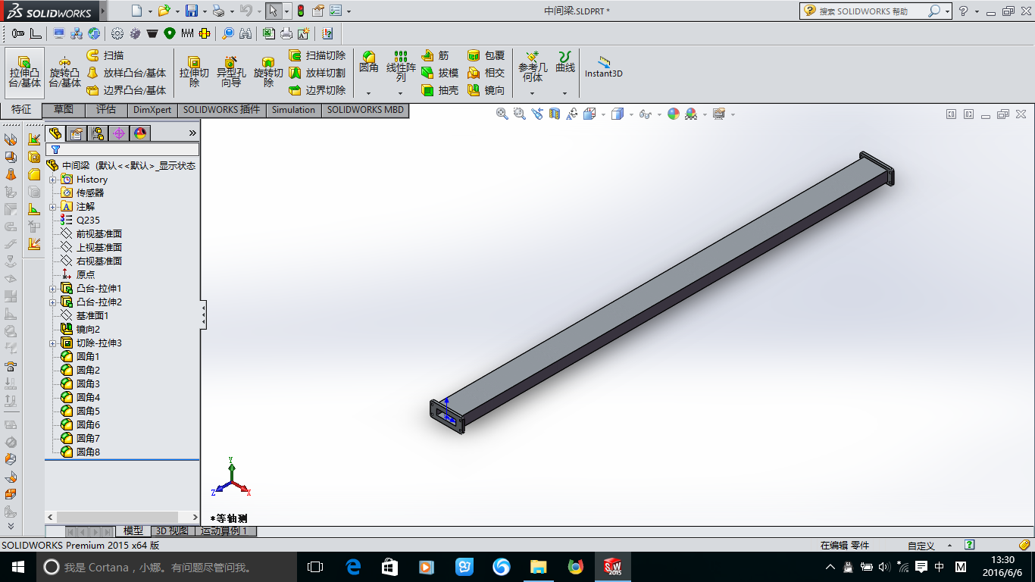Switch to the SOLIDWORKS MBD tab
Screen dimensions: 1035x582
[365, 110]
